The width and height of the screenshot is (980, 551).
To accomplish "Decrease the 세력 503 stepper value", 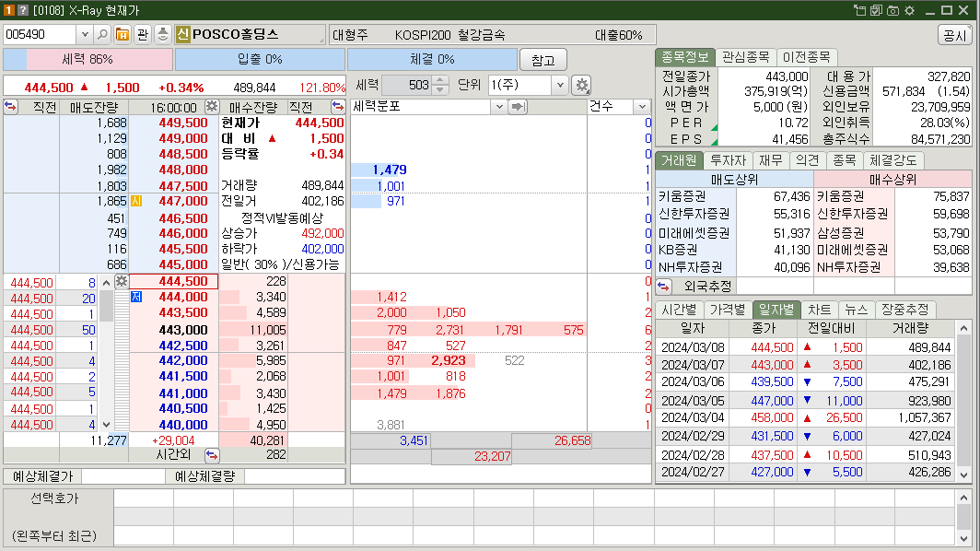I will coord(440,89).
